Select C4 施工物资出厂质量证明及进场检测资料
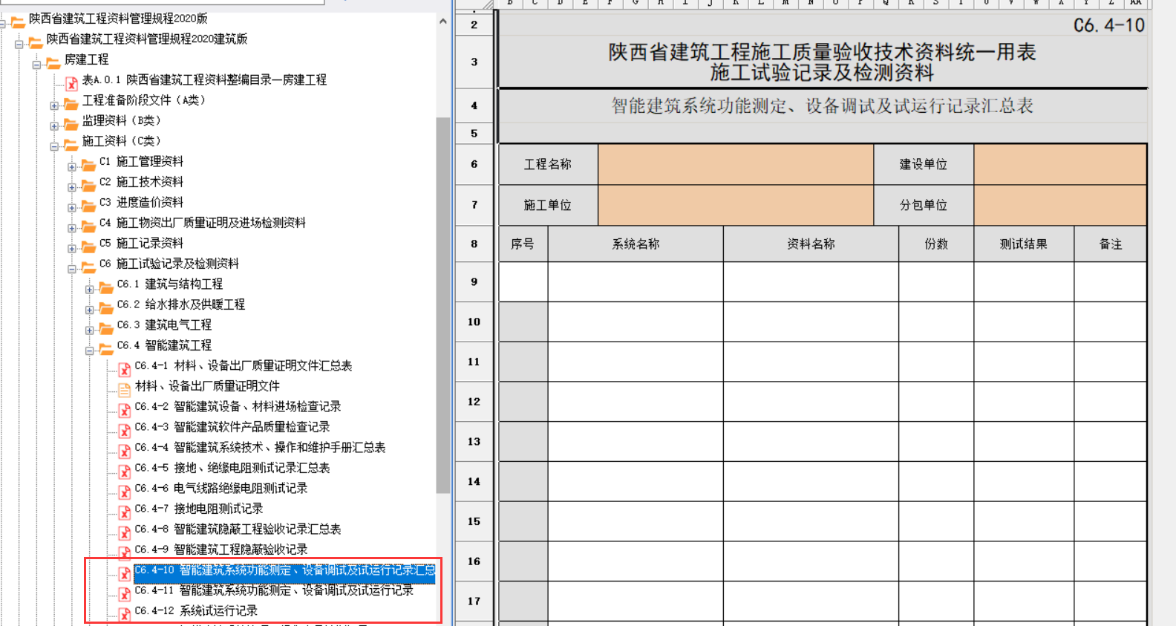 tap(203, 223)
